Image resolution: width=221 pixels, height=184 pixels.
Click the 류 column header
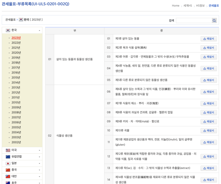coord(162,31)
